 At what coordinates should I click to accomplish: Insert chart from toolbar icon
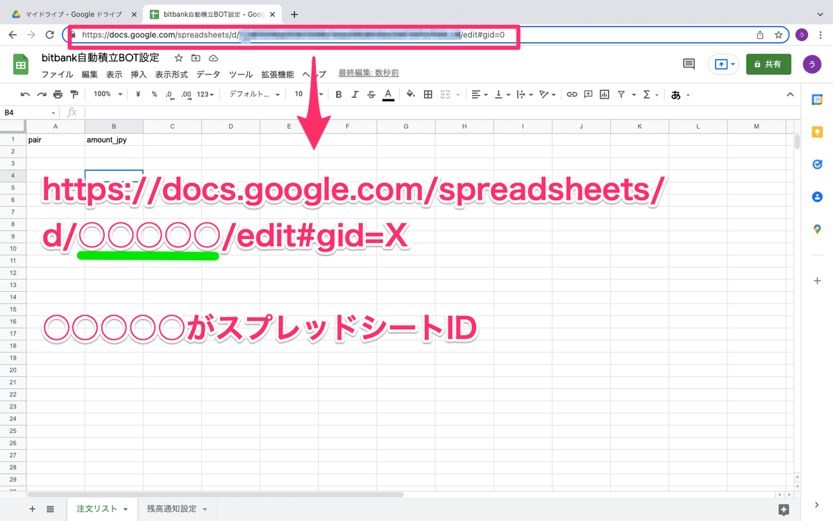[605, 94]
